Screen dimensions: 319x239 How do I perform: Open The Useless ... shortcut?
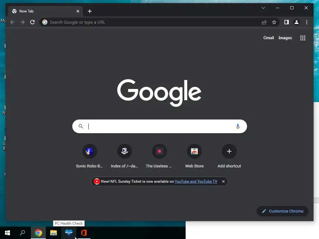(159, 156)
